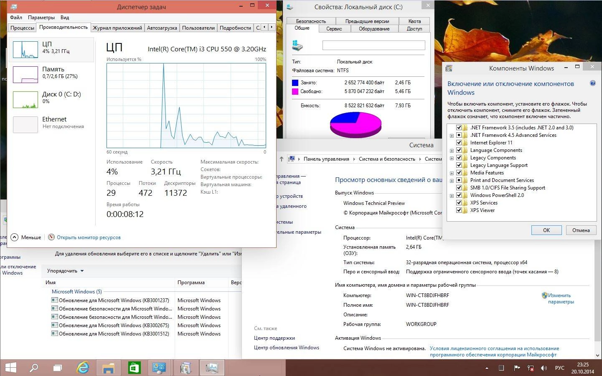The image size is (602, 376).
Task: Click the РУС language indicator
Action: (560, 368)
